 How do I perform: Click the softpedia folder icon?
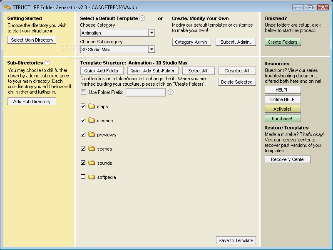(92, 177)
